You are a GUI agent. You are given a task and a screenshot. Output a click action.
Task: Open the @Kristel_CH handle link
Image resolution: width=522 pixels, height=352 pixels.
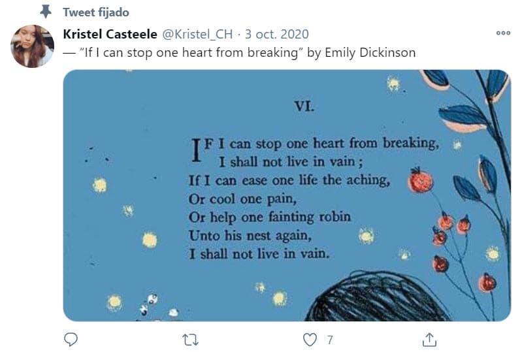pyautogui.click(x=199, y=34)
